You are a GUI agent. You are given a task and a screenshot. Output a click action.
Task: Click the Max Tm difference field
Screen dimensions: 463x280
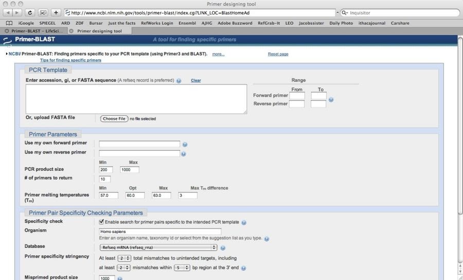click(188, 195)
